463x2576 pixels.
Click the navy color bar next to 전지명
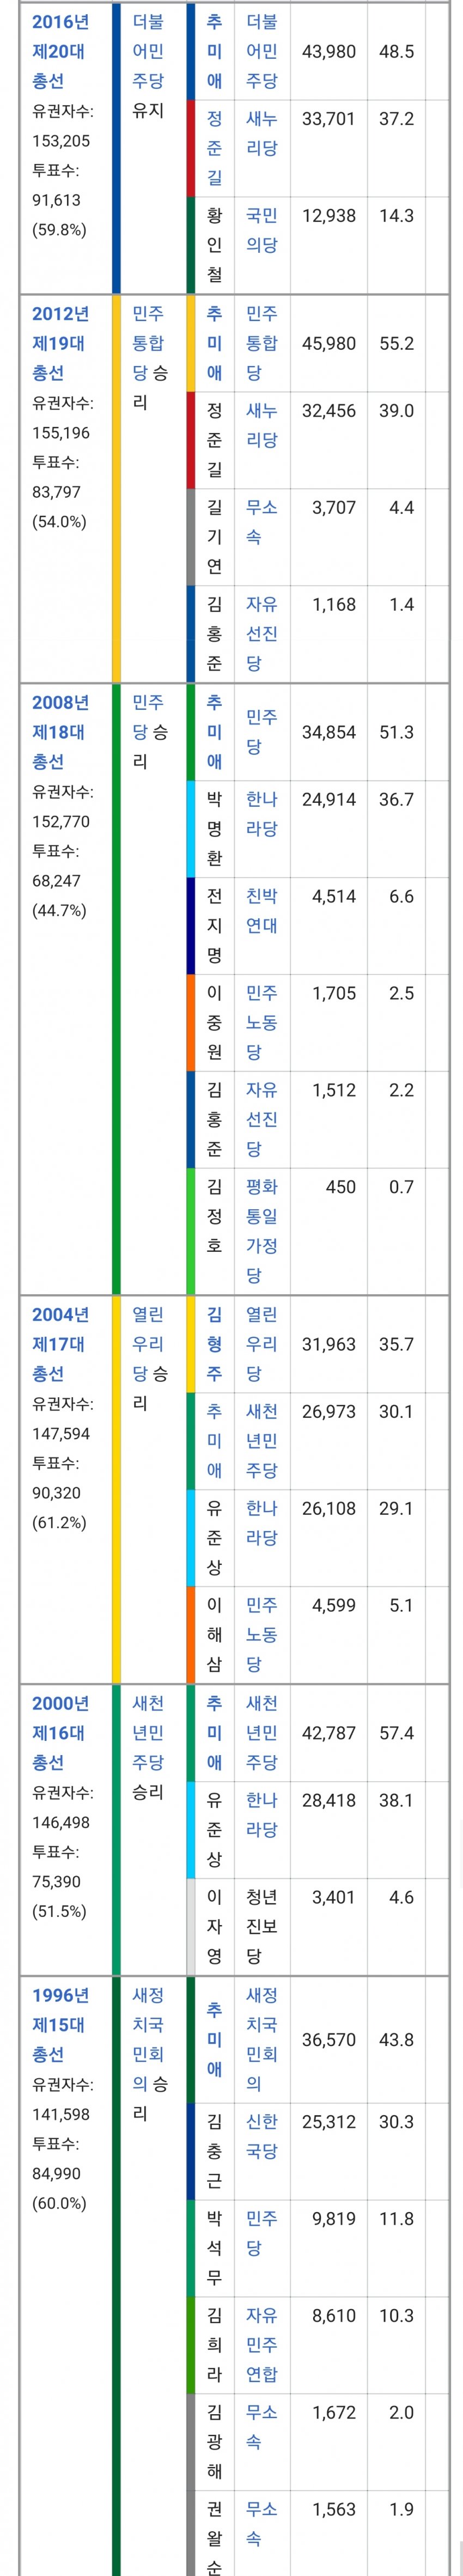click(191, 926)
